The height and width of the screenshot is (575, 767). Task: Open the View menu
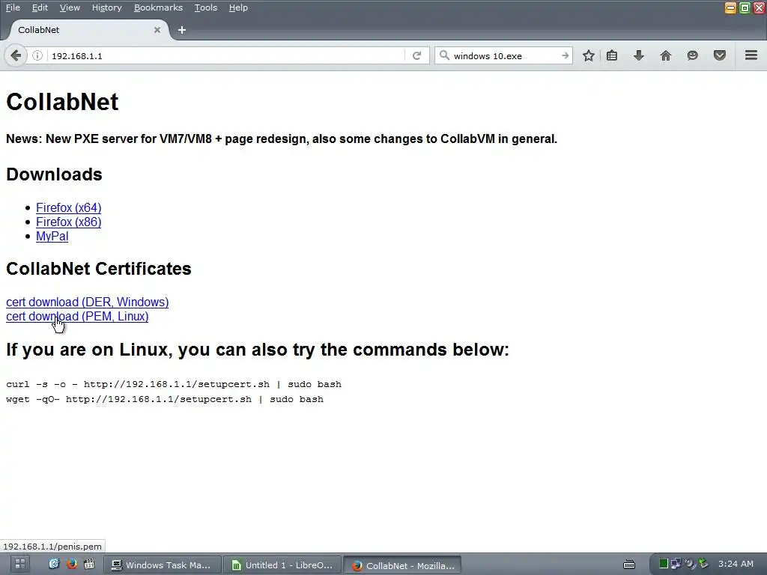pyautogui.click(x=70, y=7)
